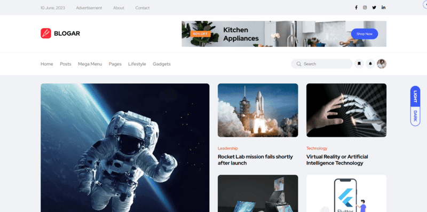Screen dimensions: 427x212
Task: Expand the Posts menu
Action: point(66,64)
